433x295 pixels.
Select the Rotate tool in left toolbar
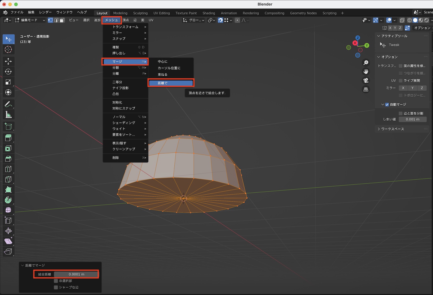[8, 72]
